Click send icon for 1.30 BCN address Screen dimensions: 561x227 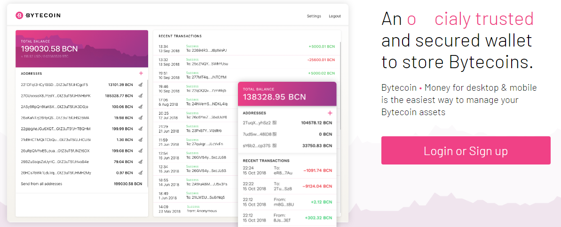(x=141, y=140)
